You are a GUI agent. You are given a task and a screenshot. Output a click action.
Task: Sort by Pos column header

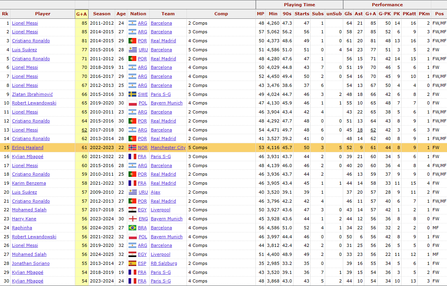click(439, 14)
